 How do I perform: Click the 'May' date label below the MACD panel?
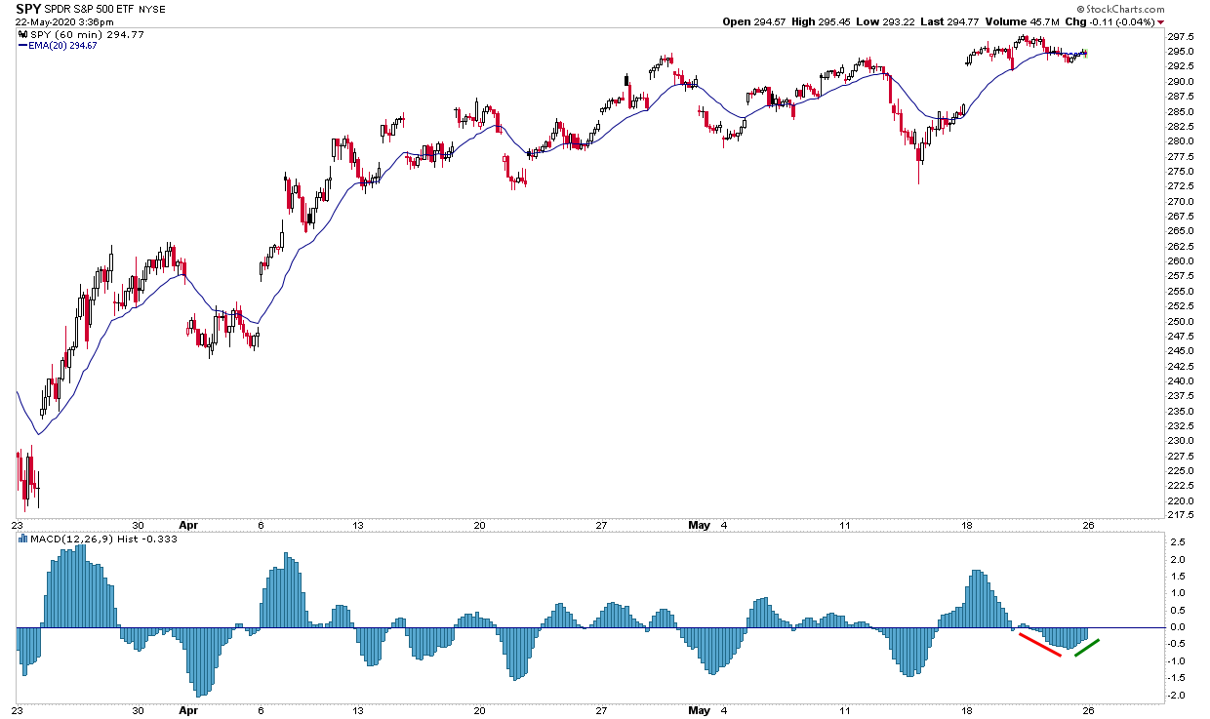coord(699,711)
